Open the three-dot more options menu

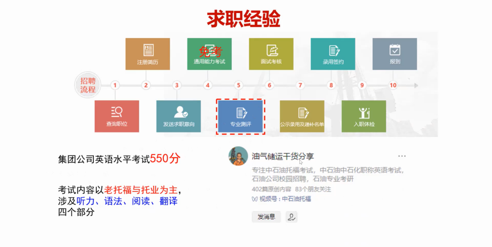pyautogui.click(x=401, y=156)
